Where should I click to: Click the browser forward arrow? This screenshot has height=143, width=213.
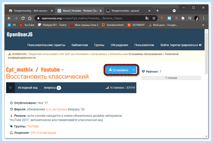16,18
